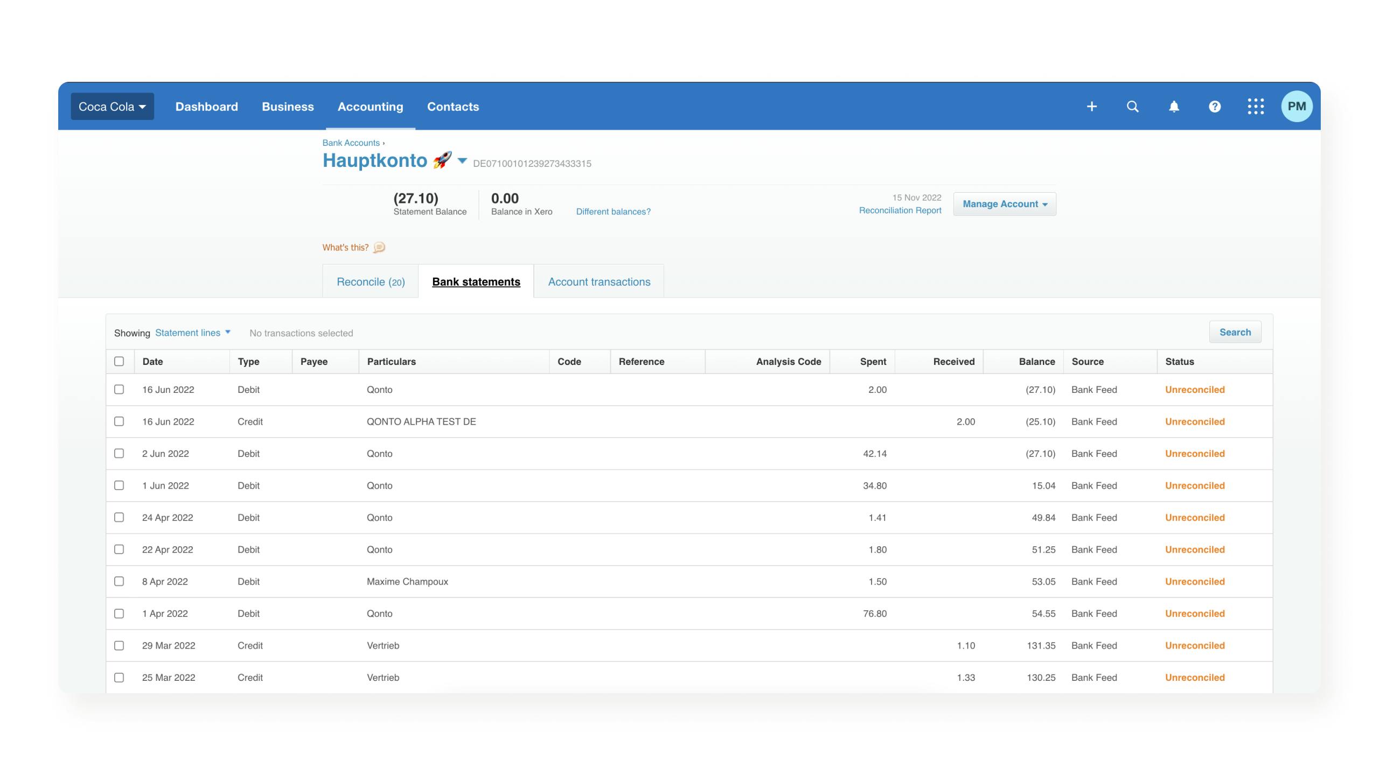Viewport: 1379px width, 775px height.
Task: Open the Manage Account dropdown
Action: [1004, 204]
